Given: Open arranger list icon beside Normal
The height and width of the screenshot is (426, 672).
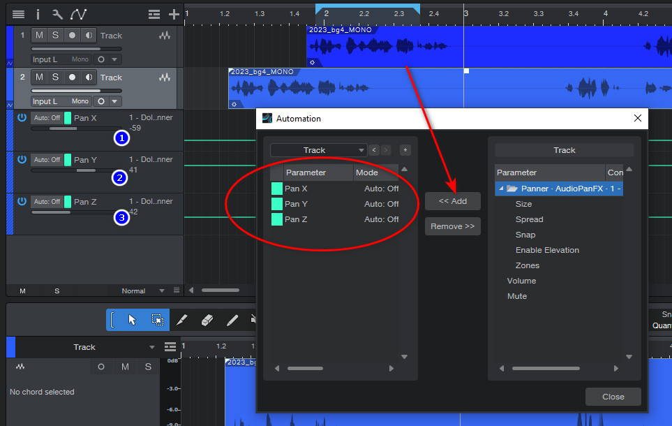Looking at the screenshot, I should coord(177,291).
